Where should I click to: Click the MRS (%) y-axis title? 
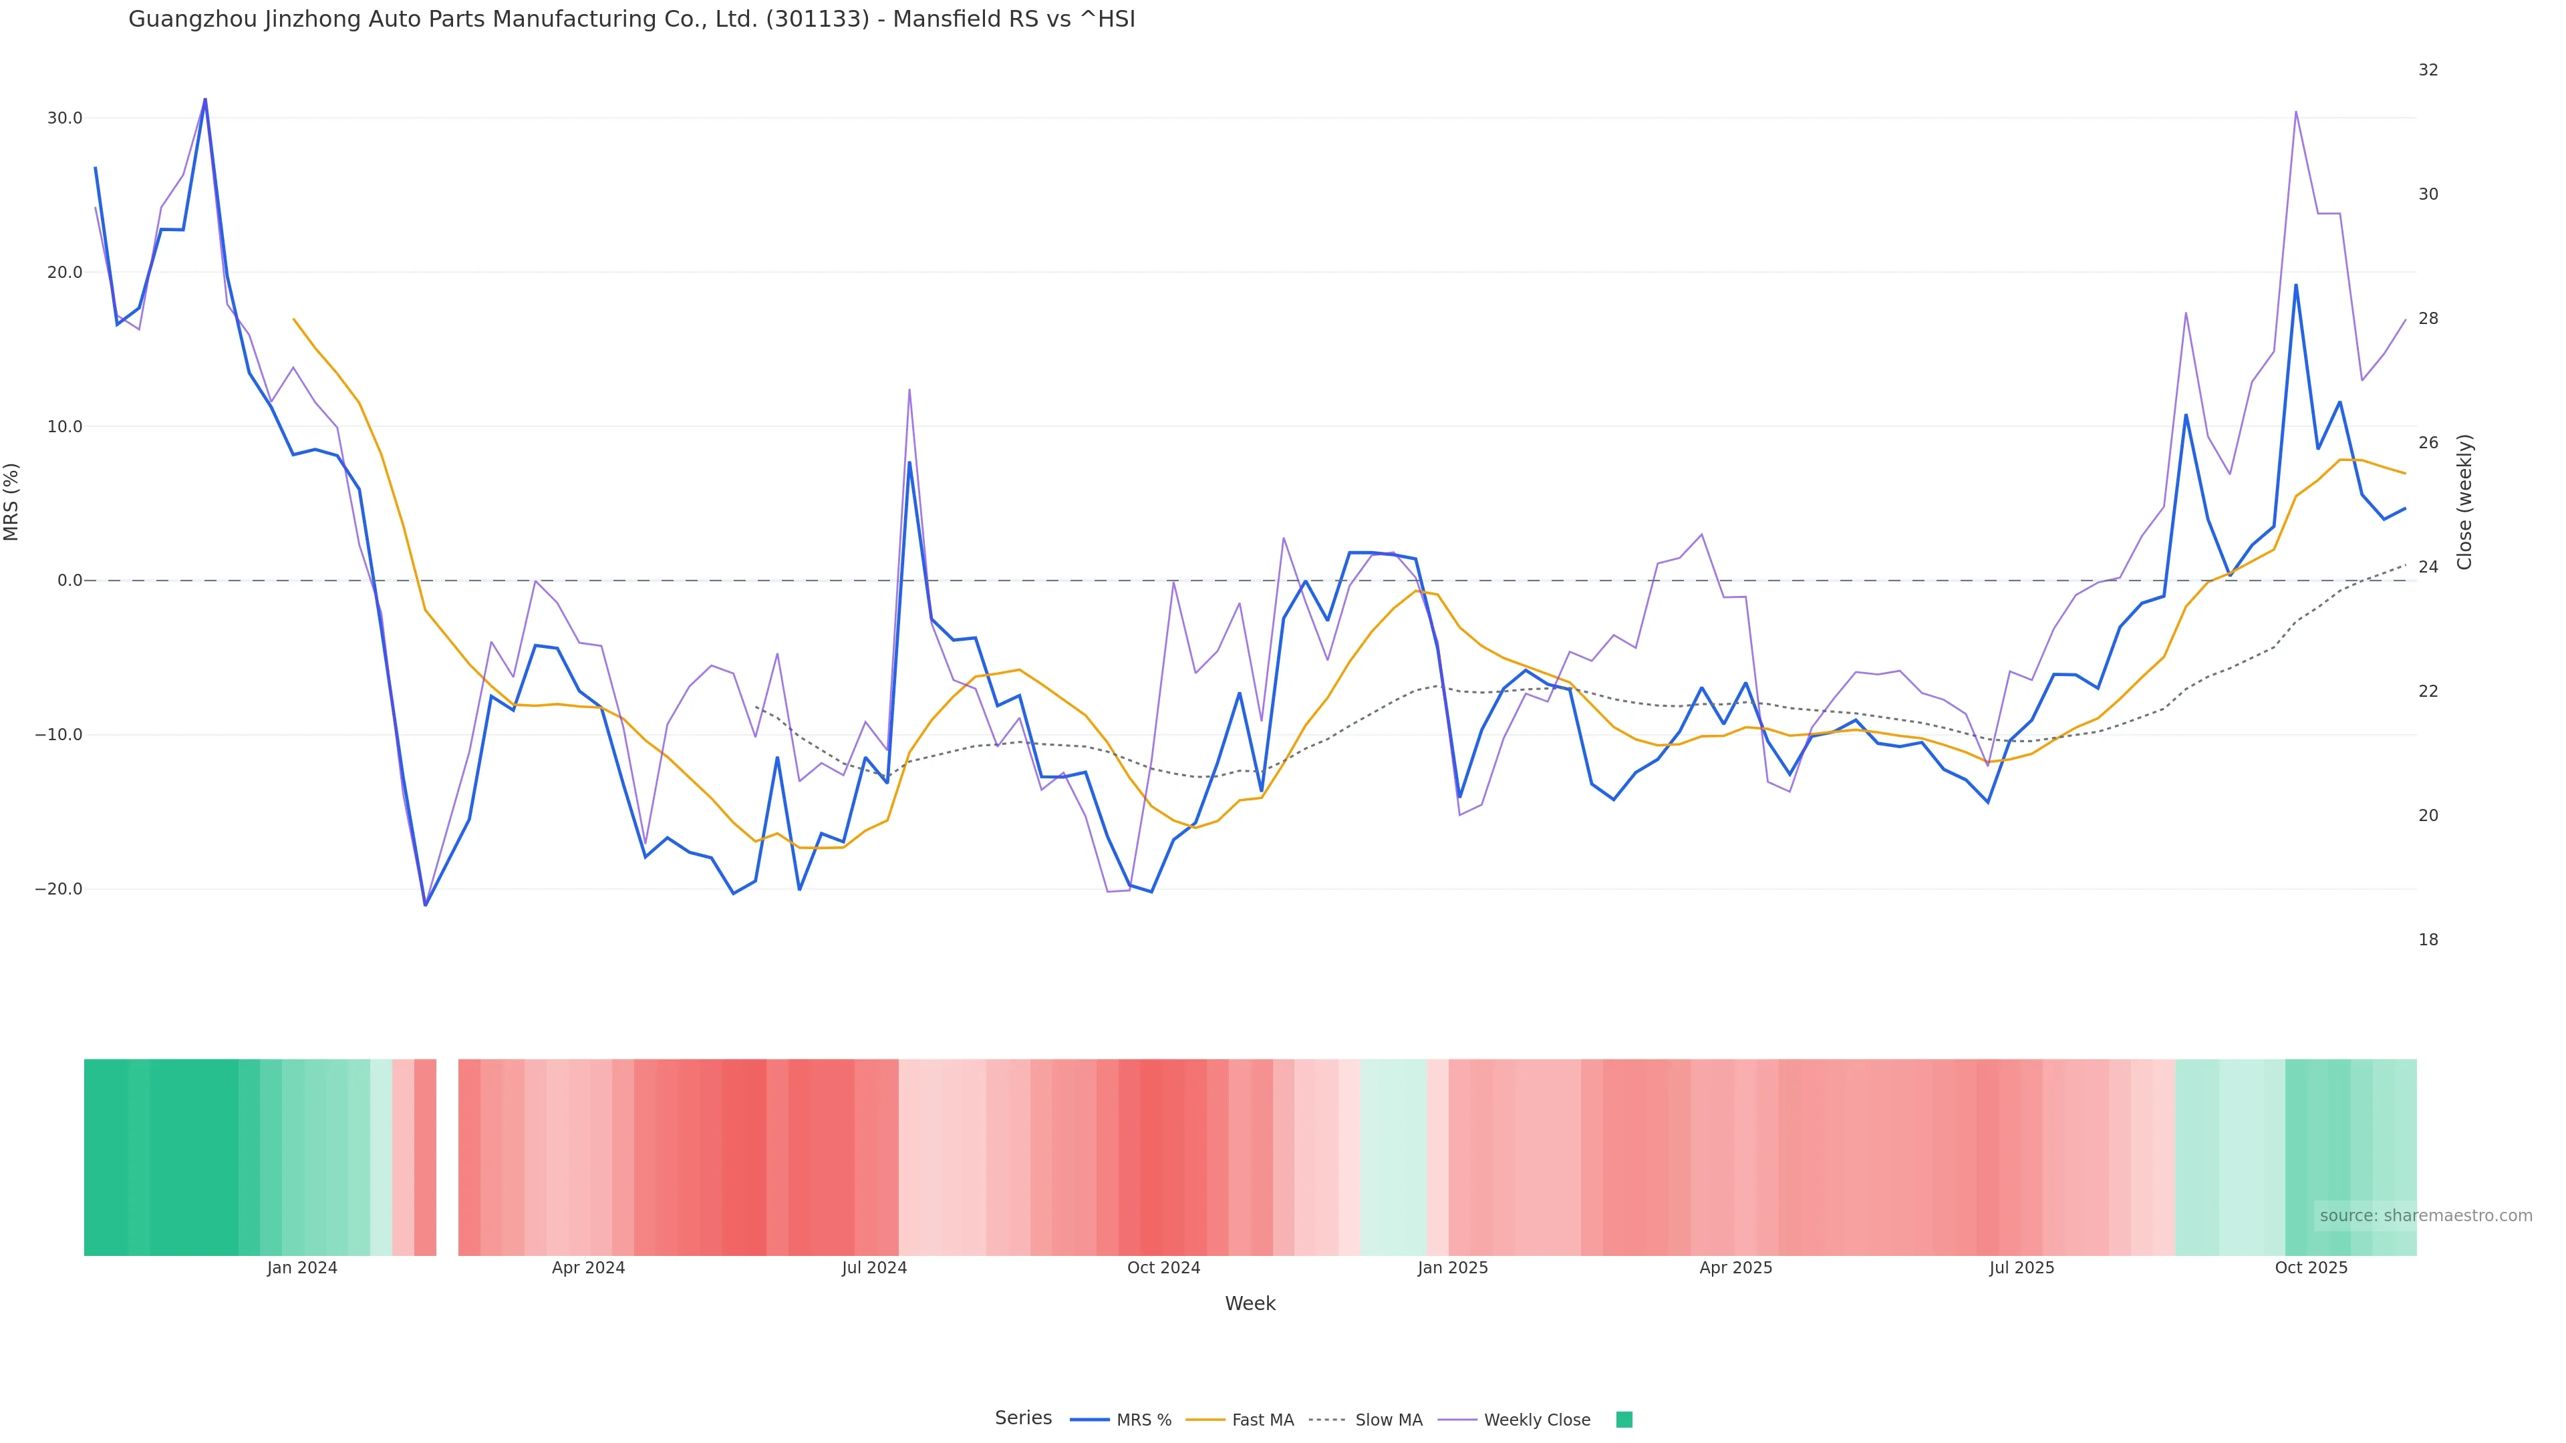click(x=12, y=502)
